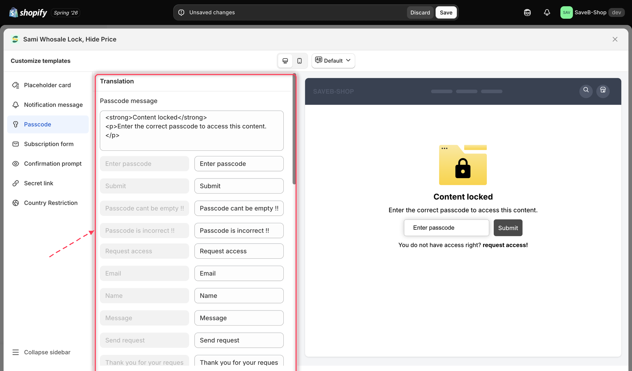Edit the Message translation field
632x371 pixels.
[x=239, y=318]
